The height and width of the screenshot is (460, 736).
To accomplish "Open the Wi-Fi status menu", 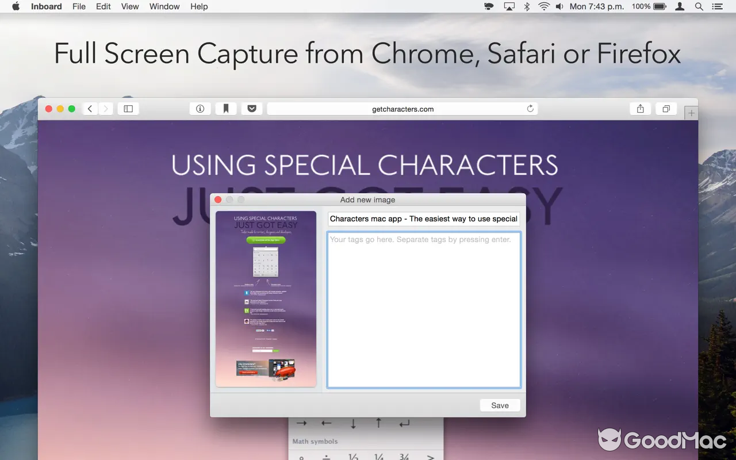I will [543, 6].
